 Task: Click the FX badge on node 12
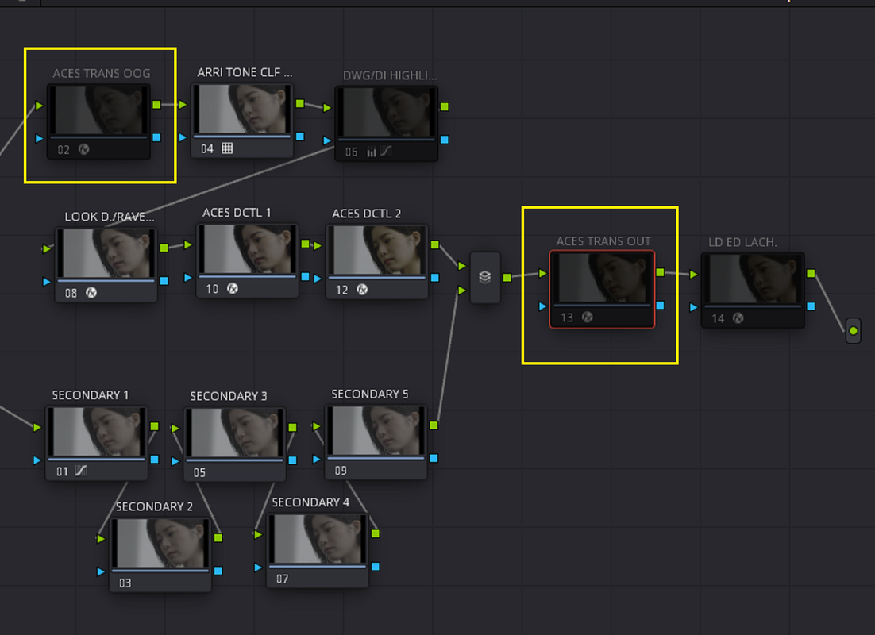[x=362, y=290]
